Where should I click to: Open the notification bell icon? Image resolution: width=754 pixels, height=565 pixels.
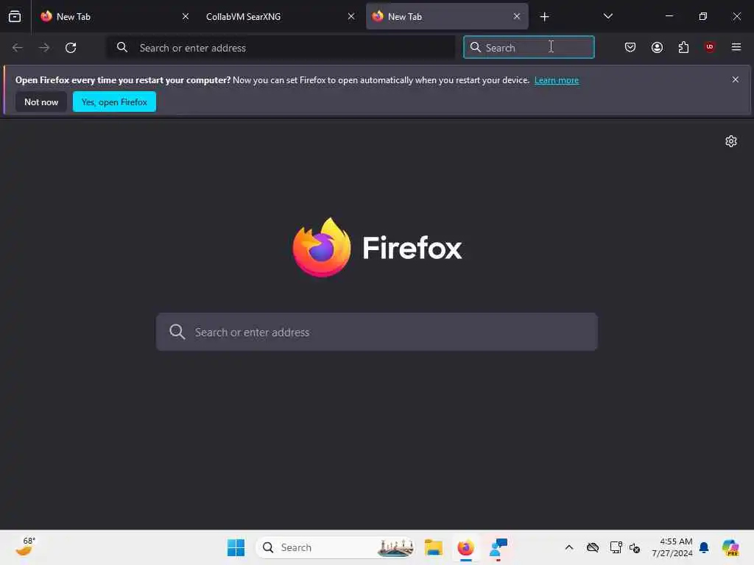[x=704, y=547]
